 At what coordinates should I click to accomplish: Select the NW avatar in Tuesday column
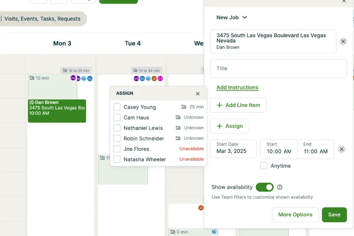(136, 79)
